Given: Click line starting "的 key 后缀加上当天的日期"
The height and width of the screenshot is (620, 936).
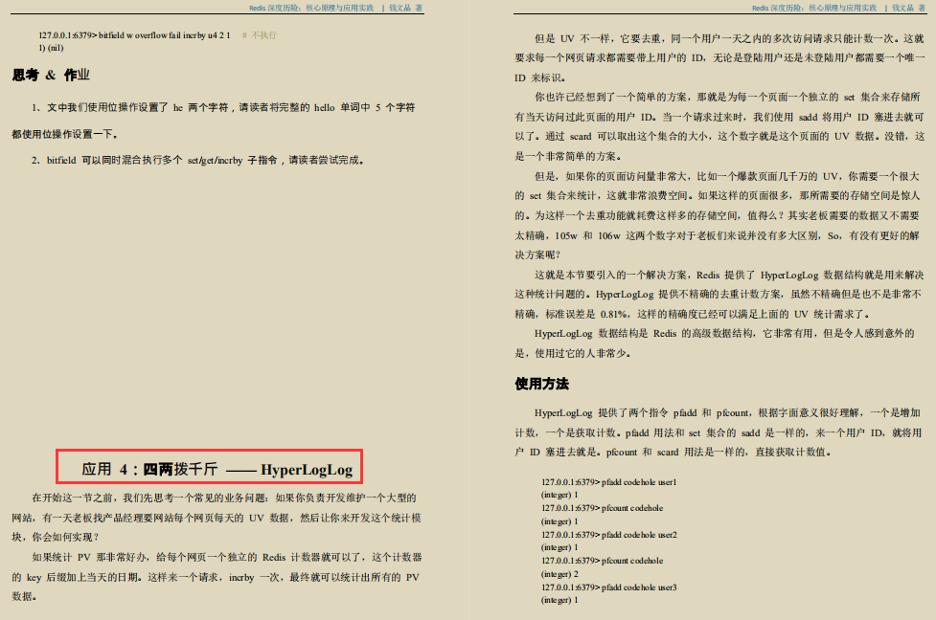Looking at the screenshot, I should (x=216, y=578).
